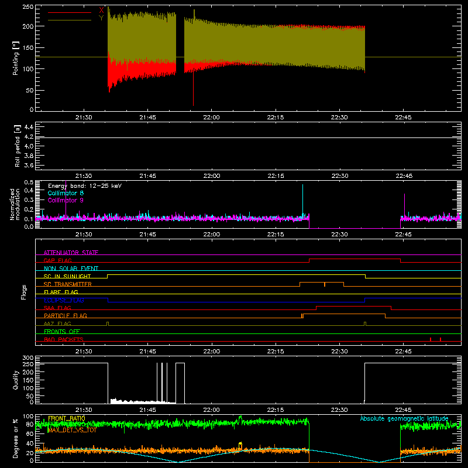Click the 150 tick on Pointing axis
The image size is (468, 468).
pos(28,47)
